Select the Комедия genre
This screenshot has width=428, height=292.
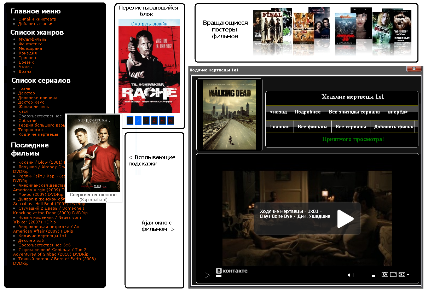(28, 53)
